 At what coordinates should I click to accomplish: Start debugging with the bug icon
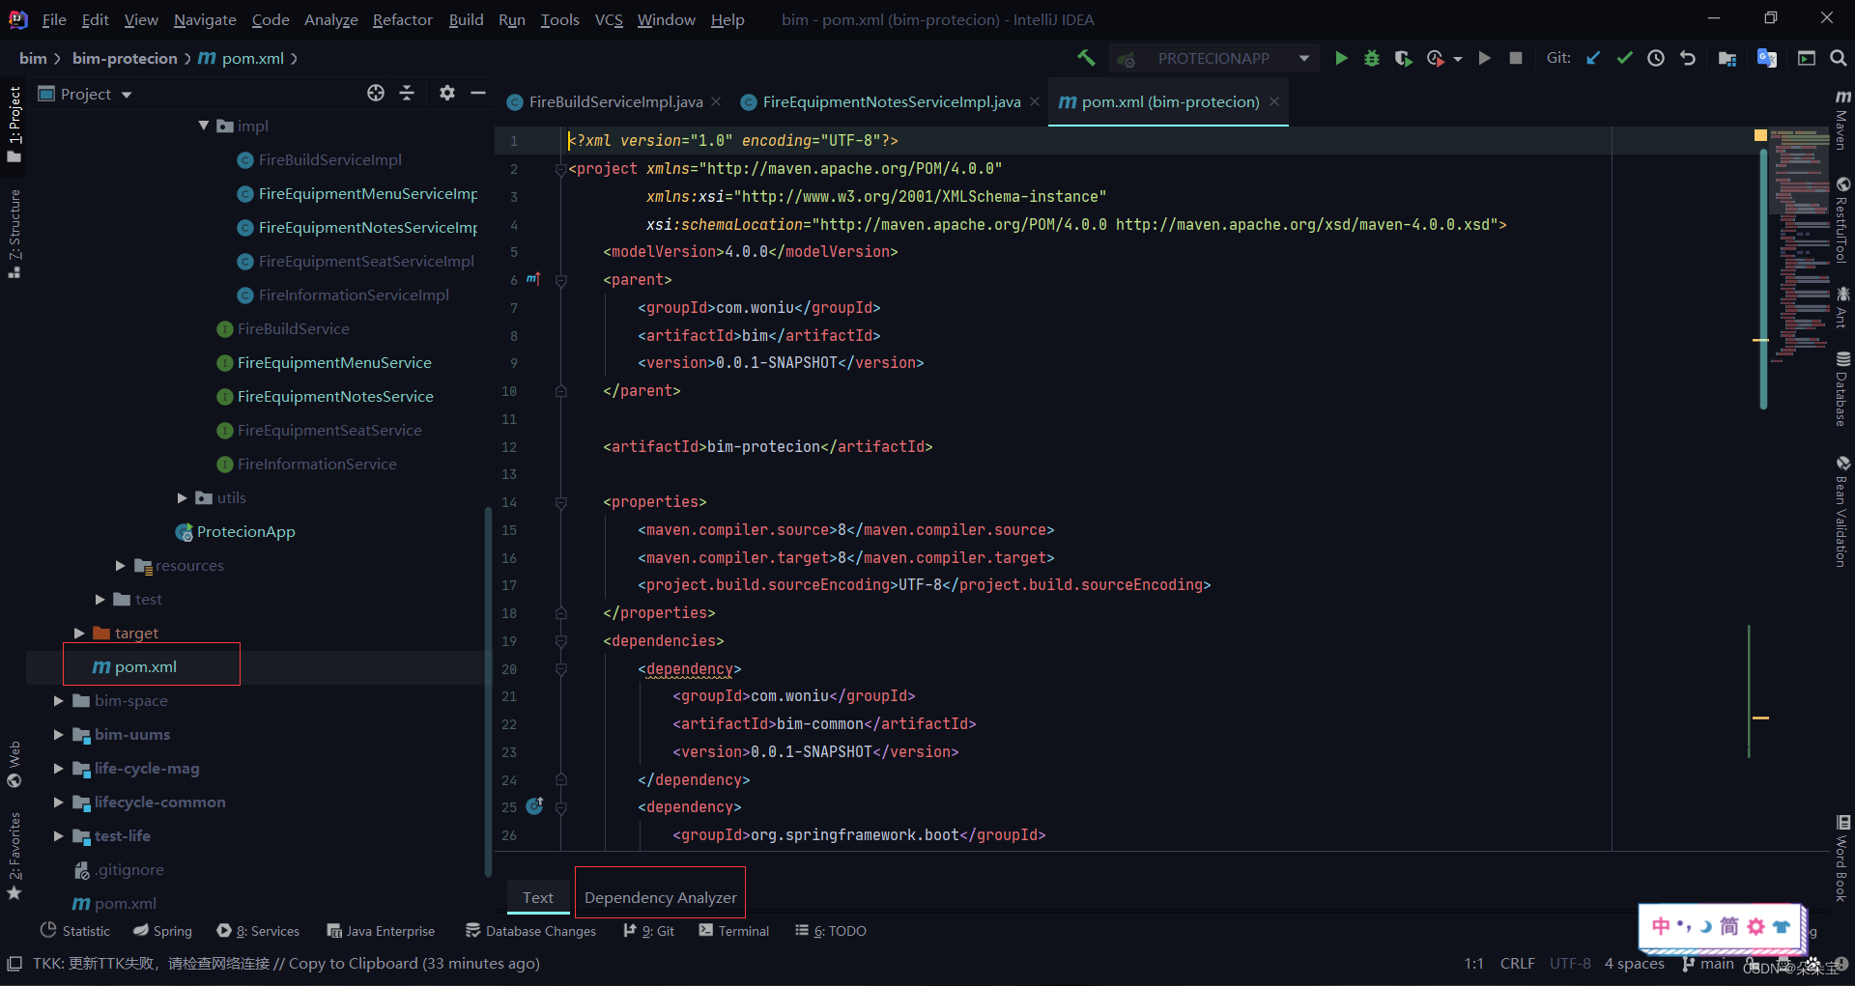[x=1371, y=58]
